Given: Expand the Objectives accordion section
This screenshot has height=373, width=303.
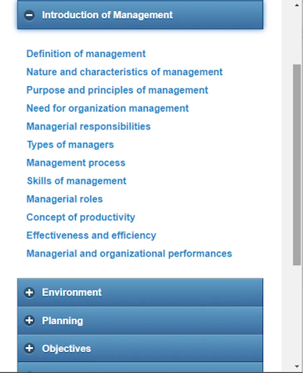Looking at the screenshot, I should (x=140, y=349).
